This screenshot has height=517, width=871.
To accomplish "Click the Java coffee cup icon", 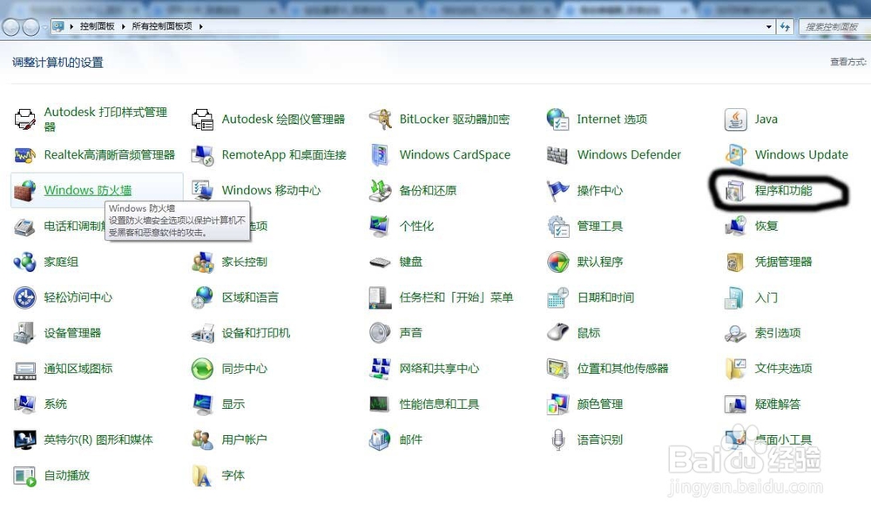I will [x=735, y=119].
